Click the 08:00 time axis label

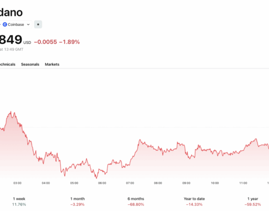pos(158,183)
